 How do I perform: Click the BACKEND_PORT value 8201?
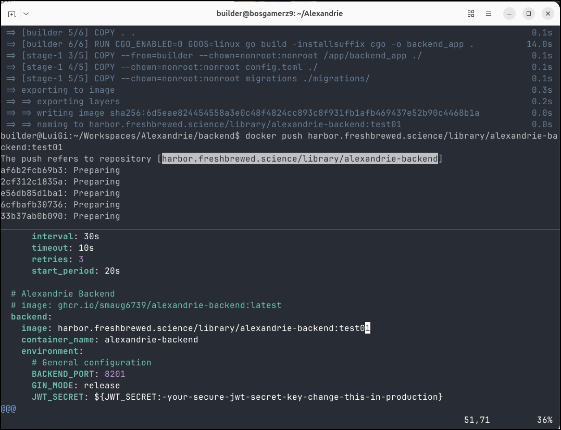tap(115, 374)
